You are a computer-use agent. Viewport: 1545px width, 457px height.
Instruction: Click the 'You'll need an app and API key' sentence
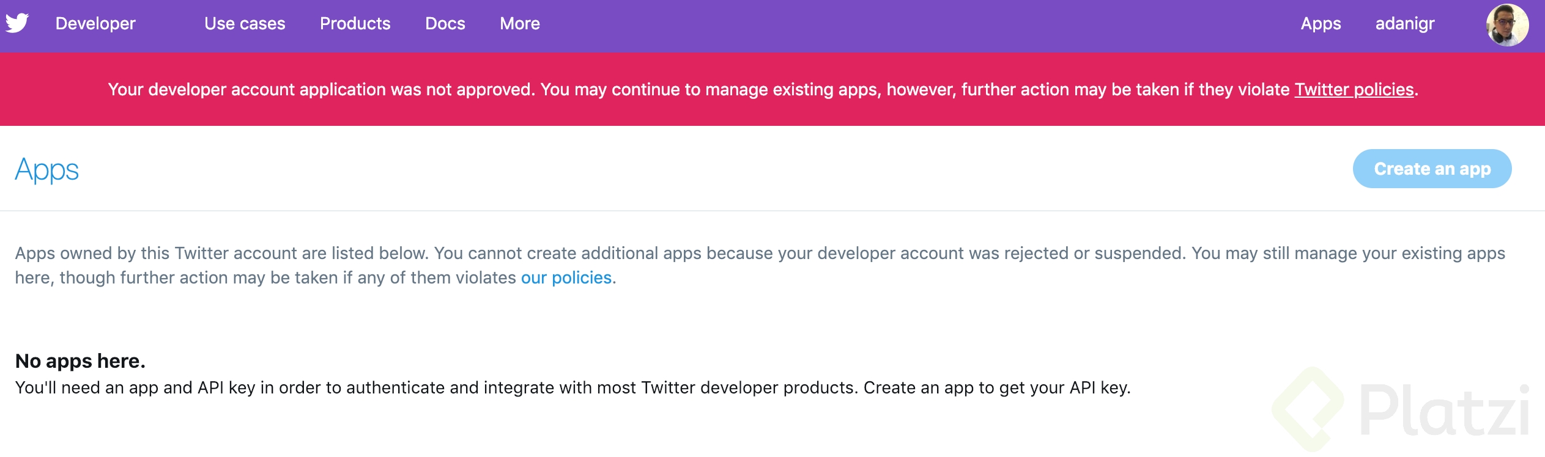coord(572,388)
